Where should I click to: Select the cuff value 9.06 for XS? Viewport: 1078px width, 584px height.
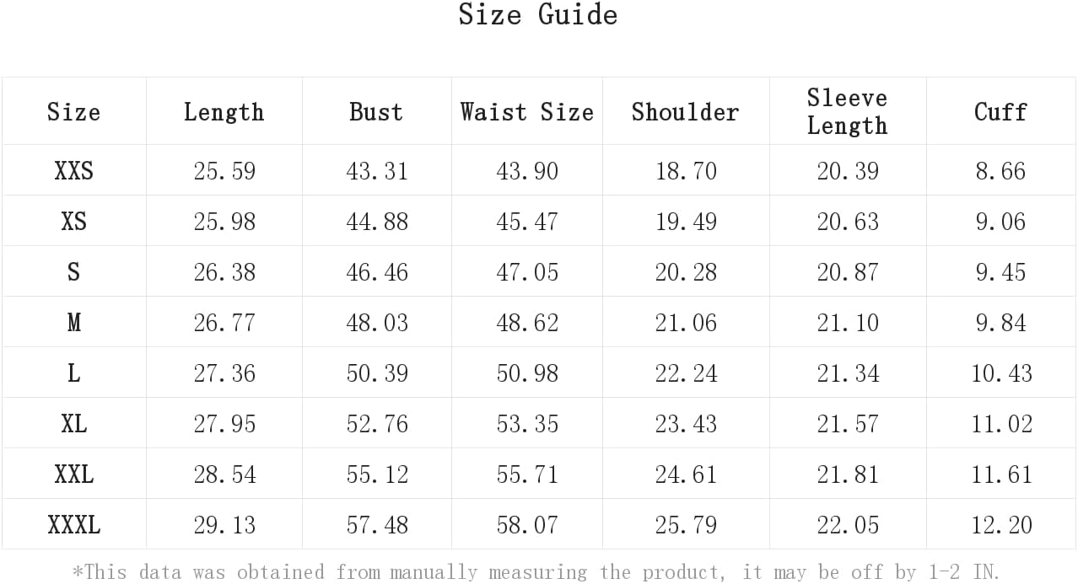[x=1001, y=222]
